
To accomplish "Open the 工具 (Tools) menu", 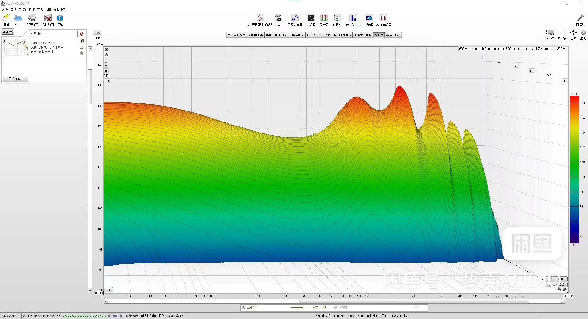I will tap(13, 9).
